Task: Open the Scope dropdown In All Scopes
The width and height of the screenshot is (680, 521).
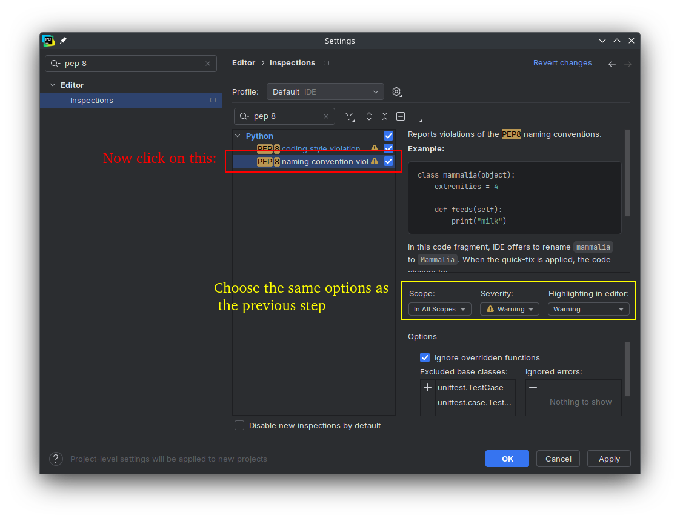Action: coord(439,309)
